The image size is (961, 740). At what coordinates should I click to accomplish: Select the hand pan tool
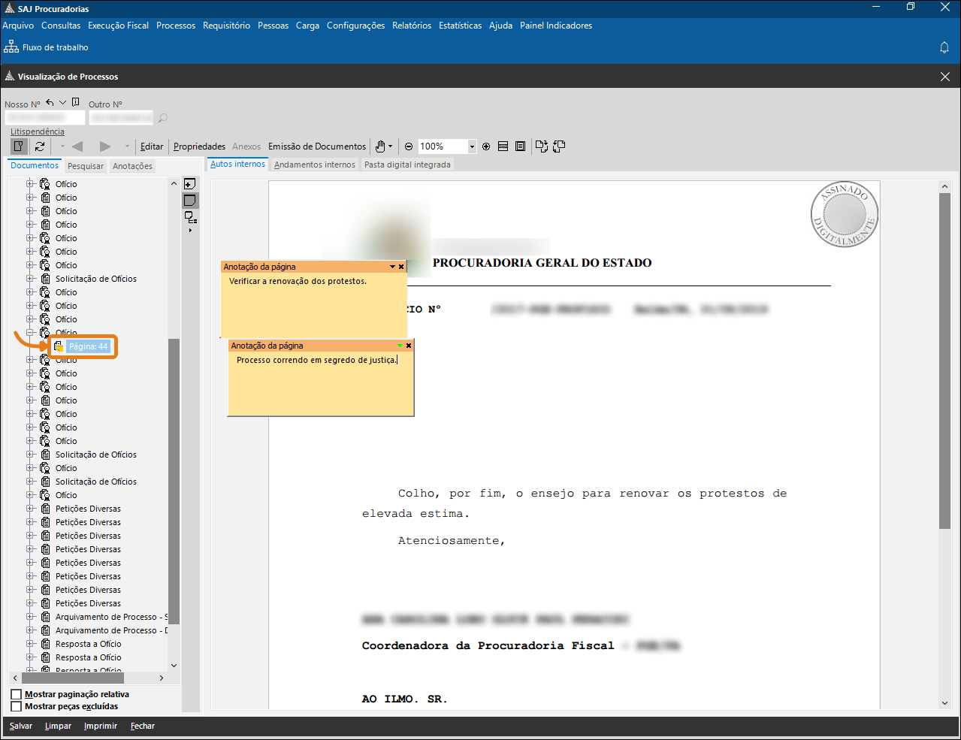[x=381, y=146]
